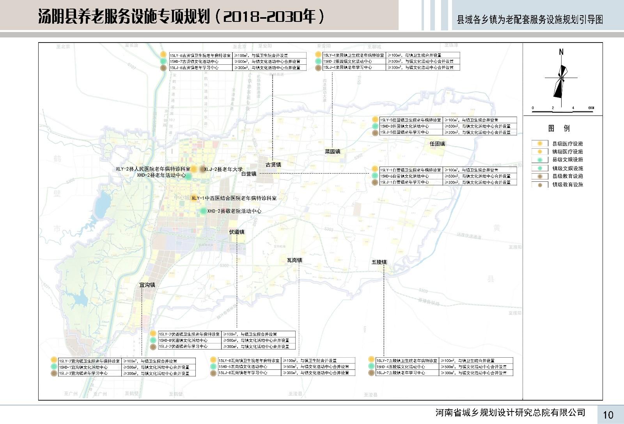Select the 镇级教育设施 legend symbol
Screen dimensions: 624x424
coord(540,185)
